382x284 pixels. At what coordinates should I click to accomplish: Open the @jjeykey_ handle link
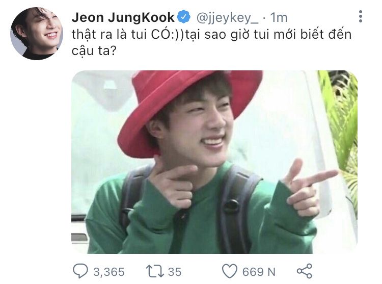click(227, 18)
